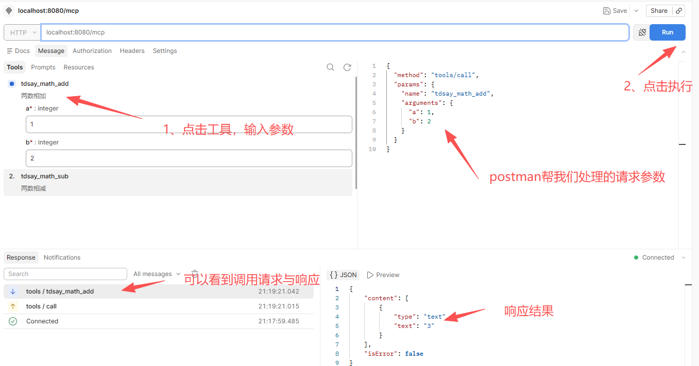Image resolution: width=699 pixels, height=366 pixels.
Task: Click the disconnect icon beside Run
Action: tap(642, 32)
